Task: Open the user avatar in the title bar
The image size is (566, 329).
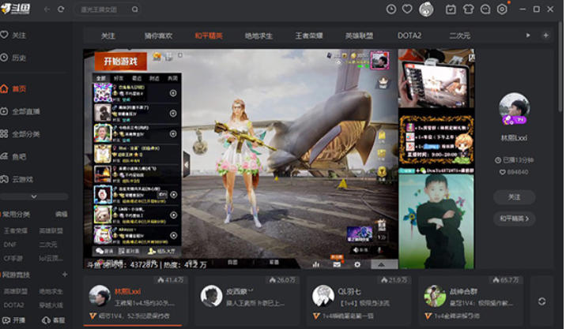Action: (x=426, y=9)
